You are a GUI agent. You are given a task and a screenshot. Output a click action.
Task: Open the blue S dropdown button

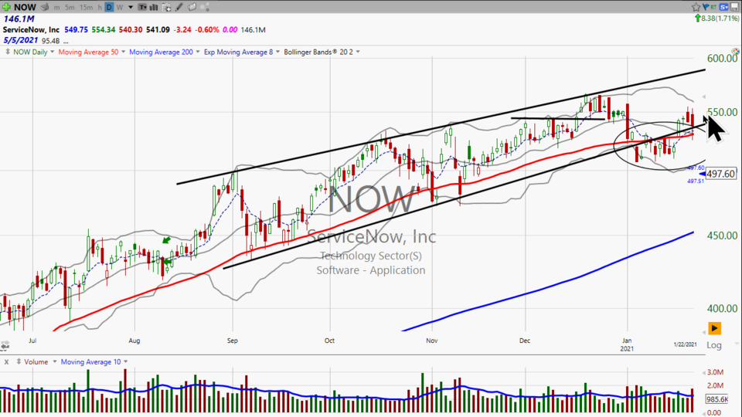pos(724,7)
